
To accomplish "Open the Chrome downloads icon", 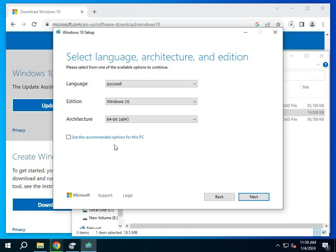I will point(291,24).
